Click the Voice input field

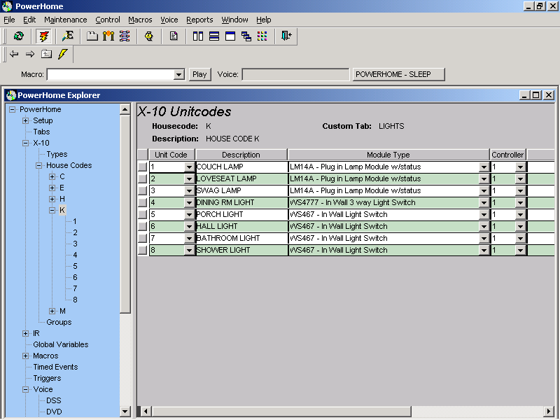(x=295, y=75)
